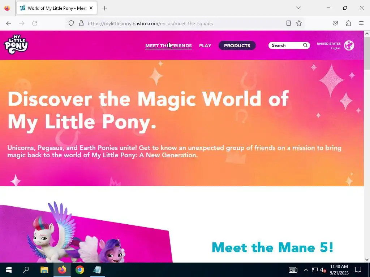Minimize the Firefox window

tap(328, 8)
